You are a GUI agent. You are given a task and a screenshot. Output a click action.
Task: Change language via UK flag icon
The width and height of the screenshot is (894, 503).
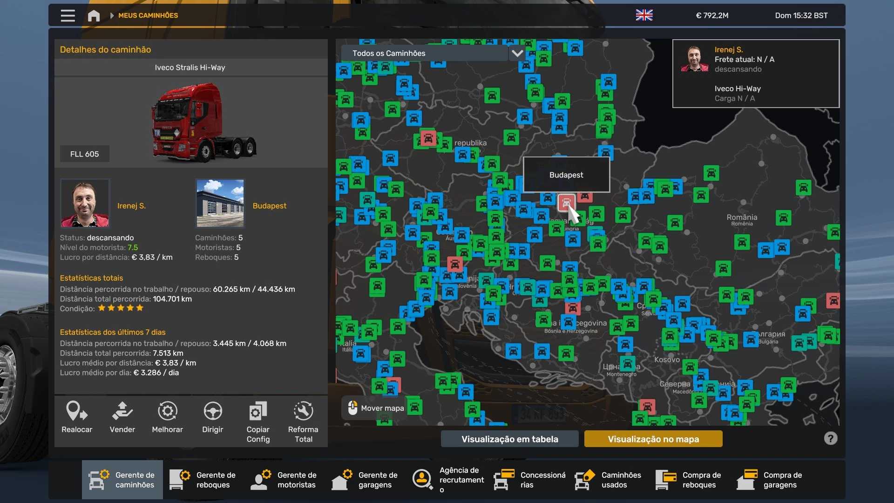644,15
